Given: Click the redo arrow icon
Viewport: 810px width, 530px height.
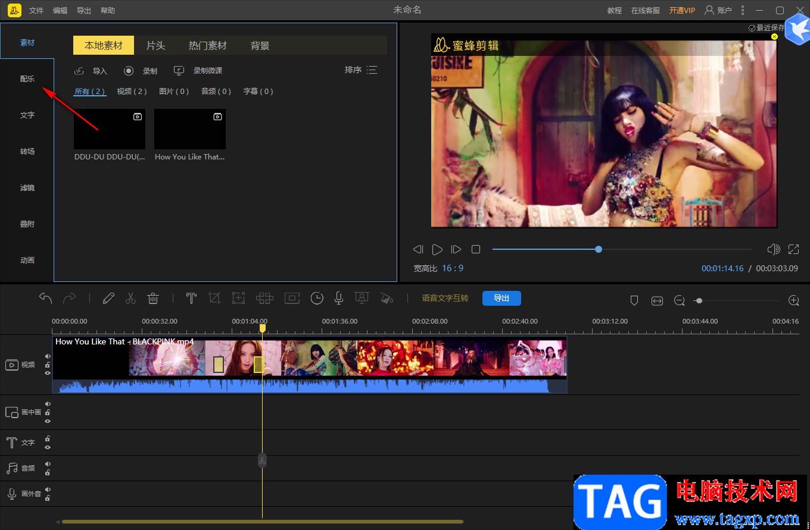Looking at the screenshot, I should 70,298.
